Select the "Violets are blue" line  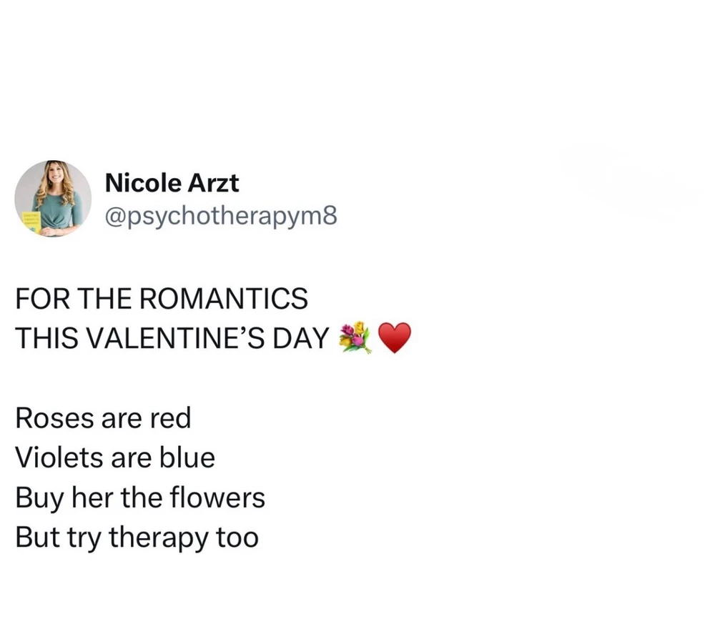[x=115, y=457]
